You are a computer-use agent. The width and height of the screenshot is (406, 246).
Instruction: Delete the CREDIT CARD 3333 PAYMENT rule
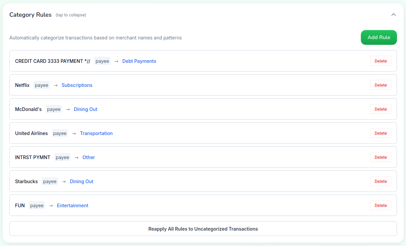pyautogui.click(x=381, y=61)
